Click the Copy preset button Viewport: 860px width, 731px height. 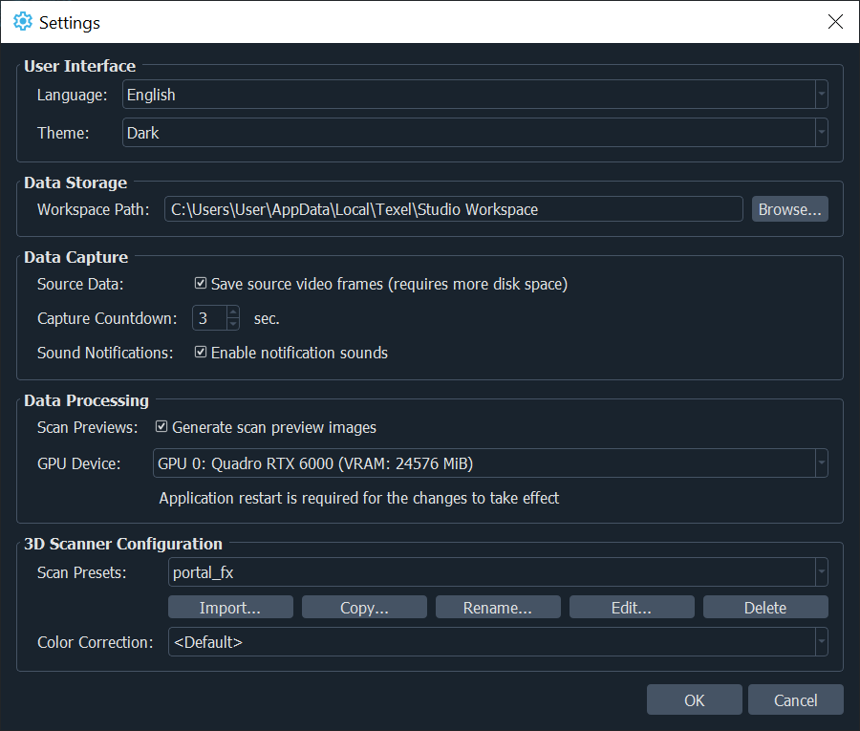point(364,606)
